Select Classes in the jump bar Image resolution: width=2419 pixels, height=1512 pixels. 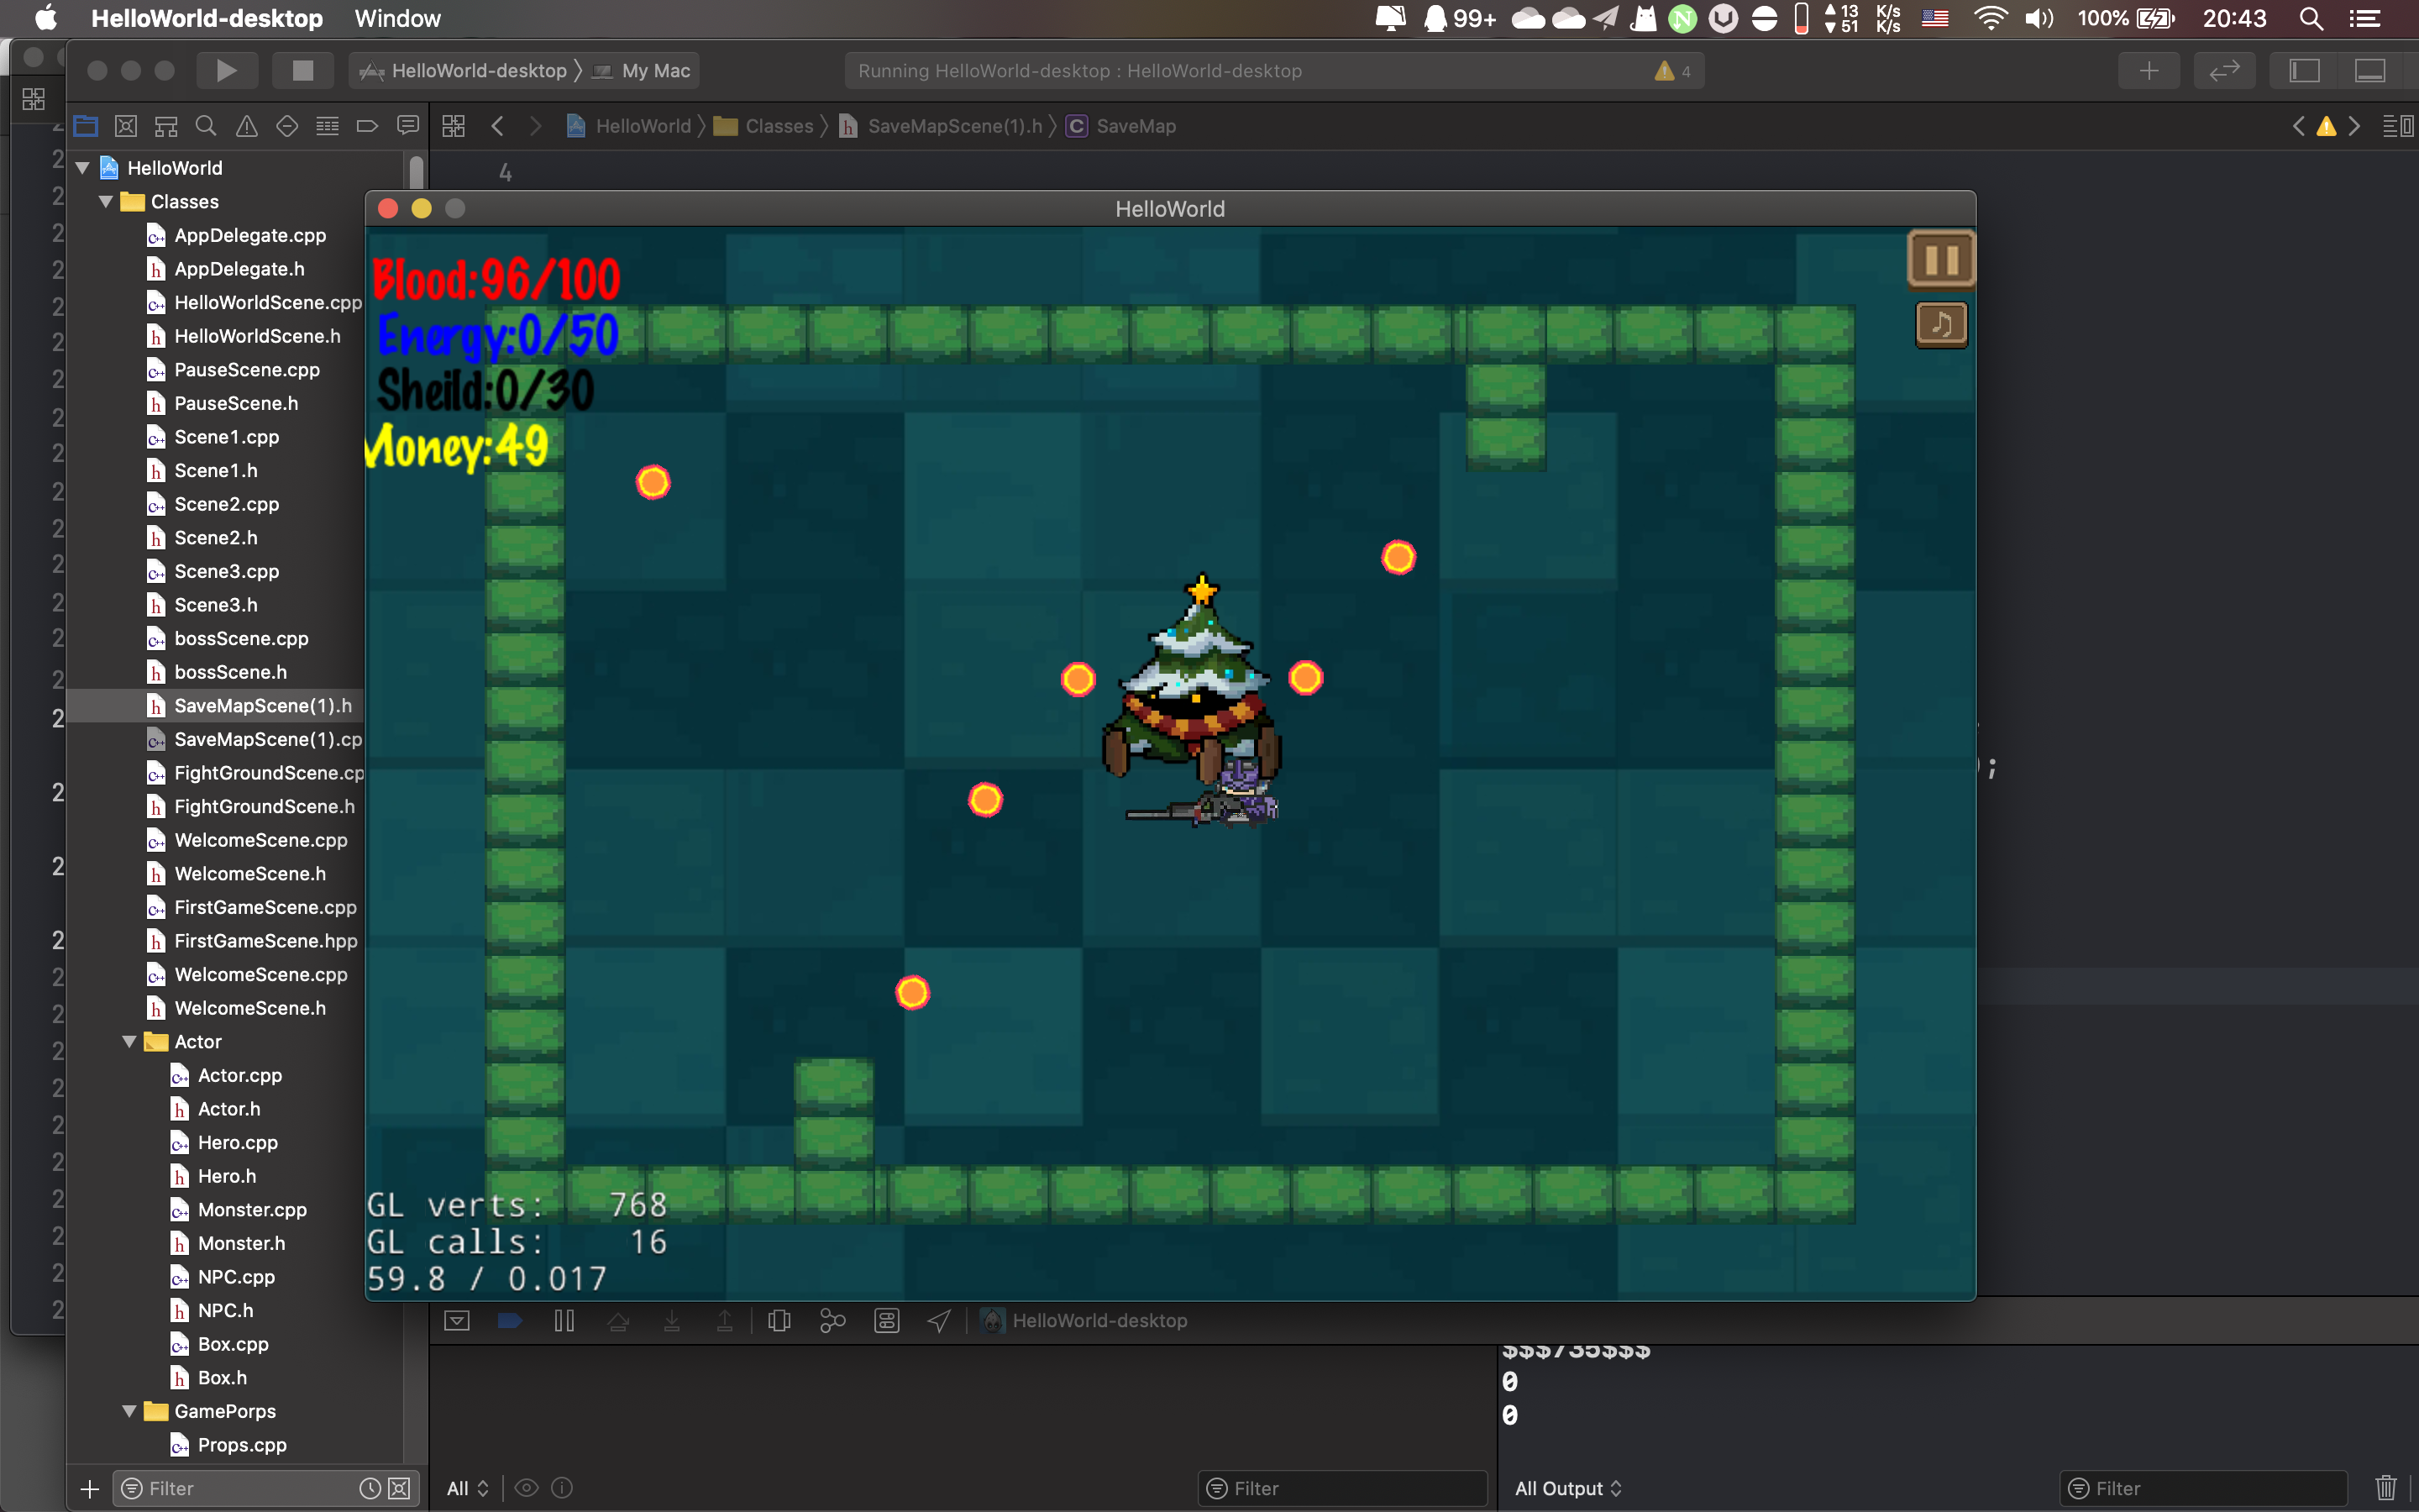[x=778, y=126]
